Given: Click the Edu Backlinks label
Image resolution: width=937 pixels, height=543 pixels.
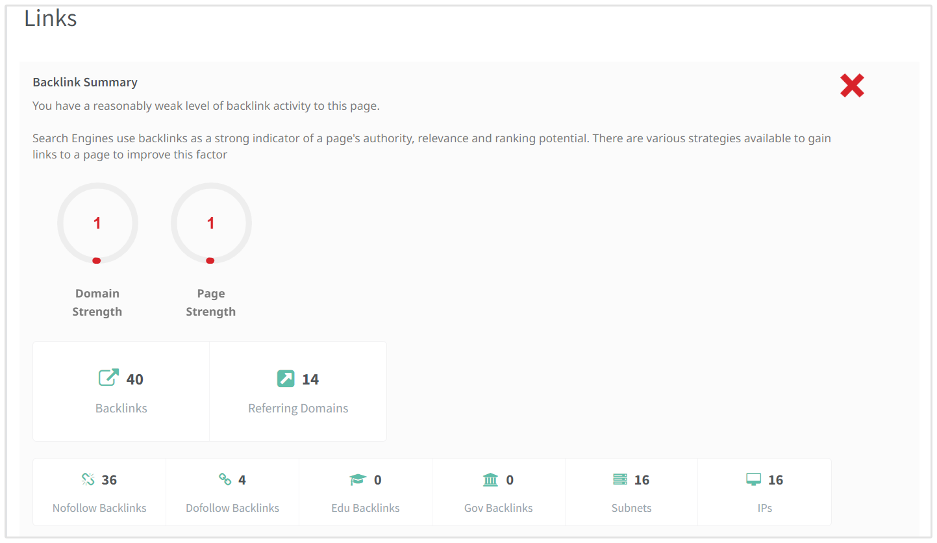Looking at the screenshot, I should pos(366,508).
